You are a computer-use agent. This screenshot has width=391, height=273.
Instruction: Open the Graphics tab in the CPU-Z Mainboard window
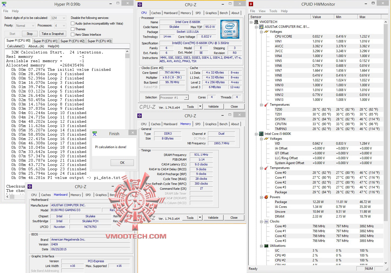click(x=101, y=195)
